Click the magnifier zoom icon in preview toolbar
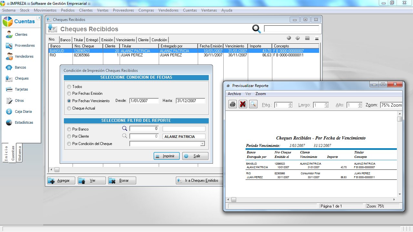This screenshot has height=232, width=413. pos(253,104)
